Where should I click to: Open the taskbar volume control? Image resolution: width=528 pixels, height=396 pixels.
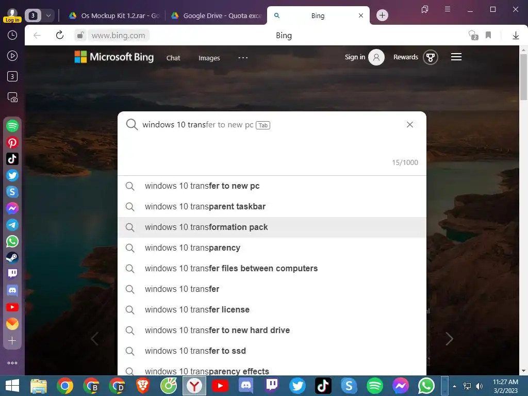[x=479, y=386]
